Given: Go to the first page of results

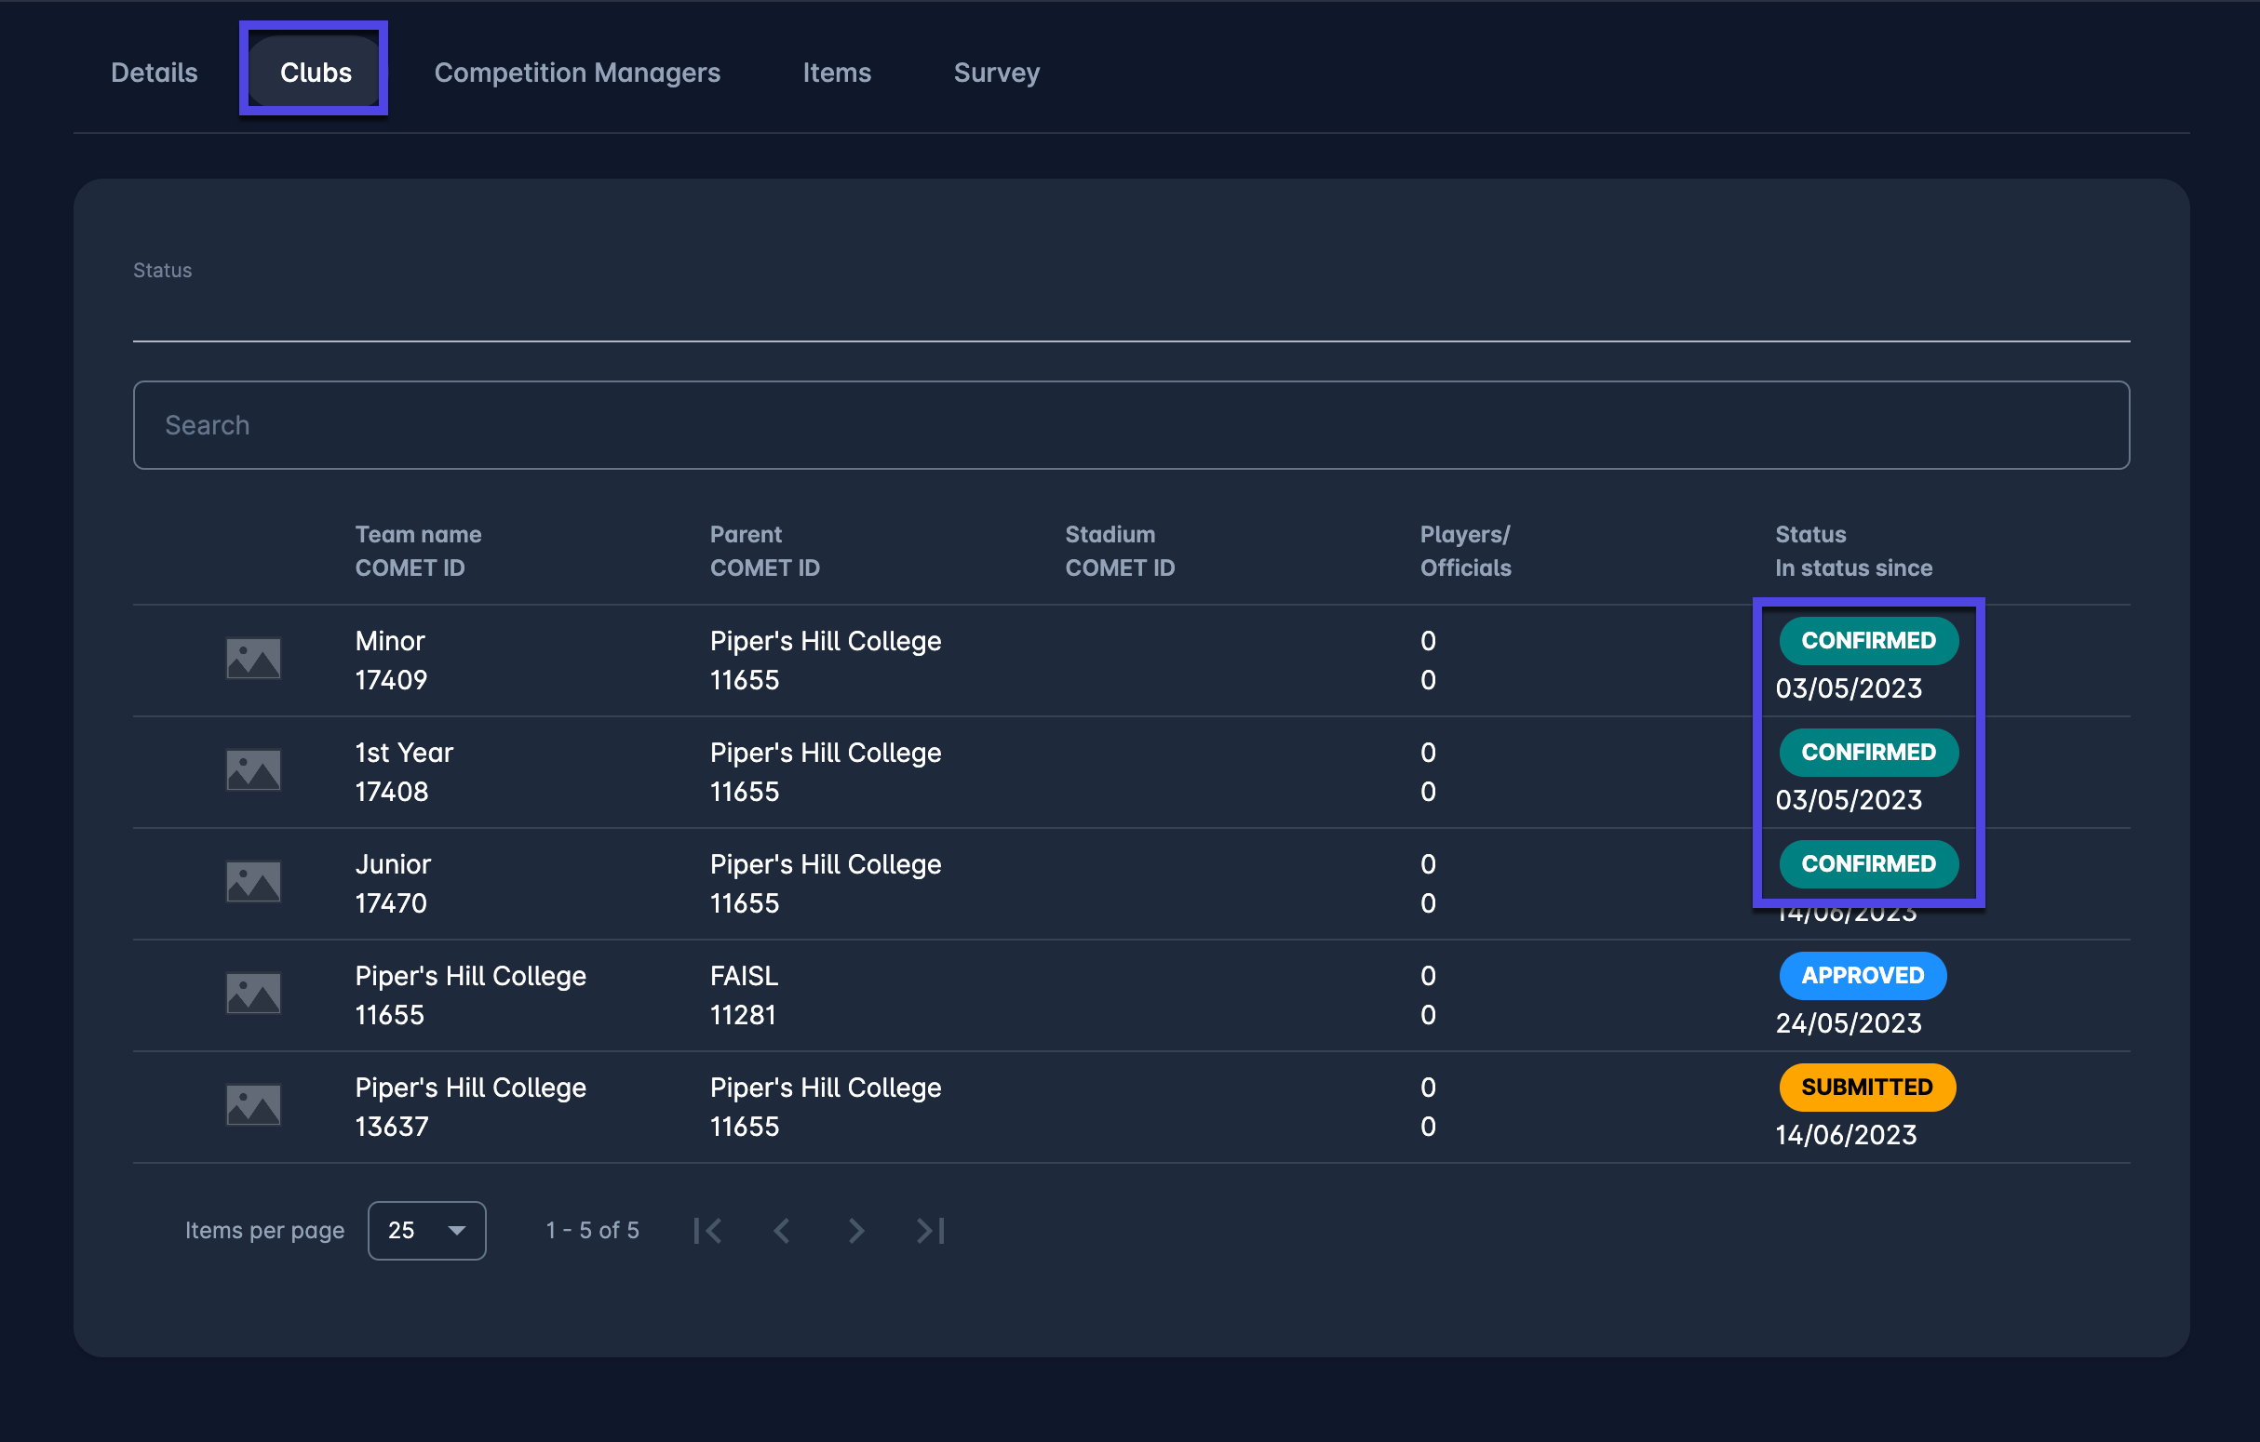Looking at the screenshot, I should coord(707,1230).
